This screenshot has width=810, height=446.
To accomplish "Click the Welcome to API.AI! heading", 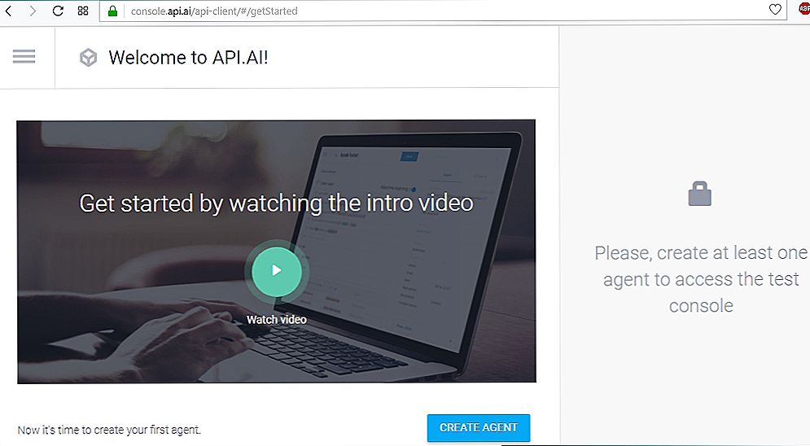I will 189,57.
